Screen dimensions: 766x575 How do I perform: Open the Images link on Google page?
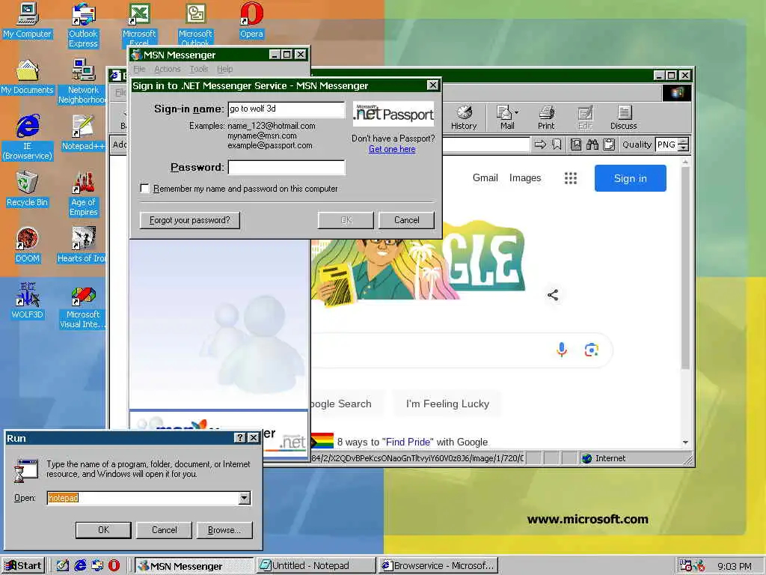525,178
